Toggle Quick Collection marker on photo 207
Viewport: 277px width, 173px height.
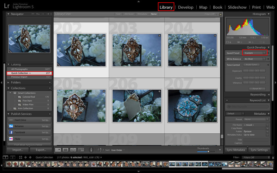[215, 91]
